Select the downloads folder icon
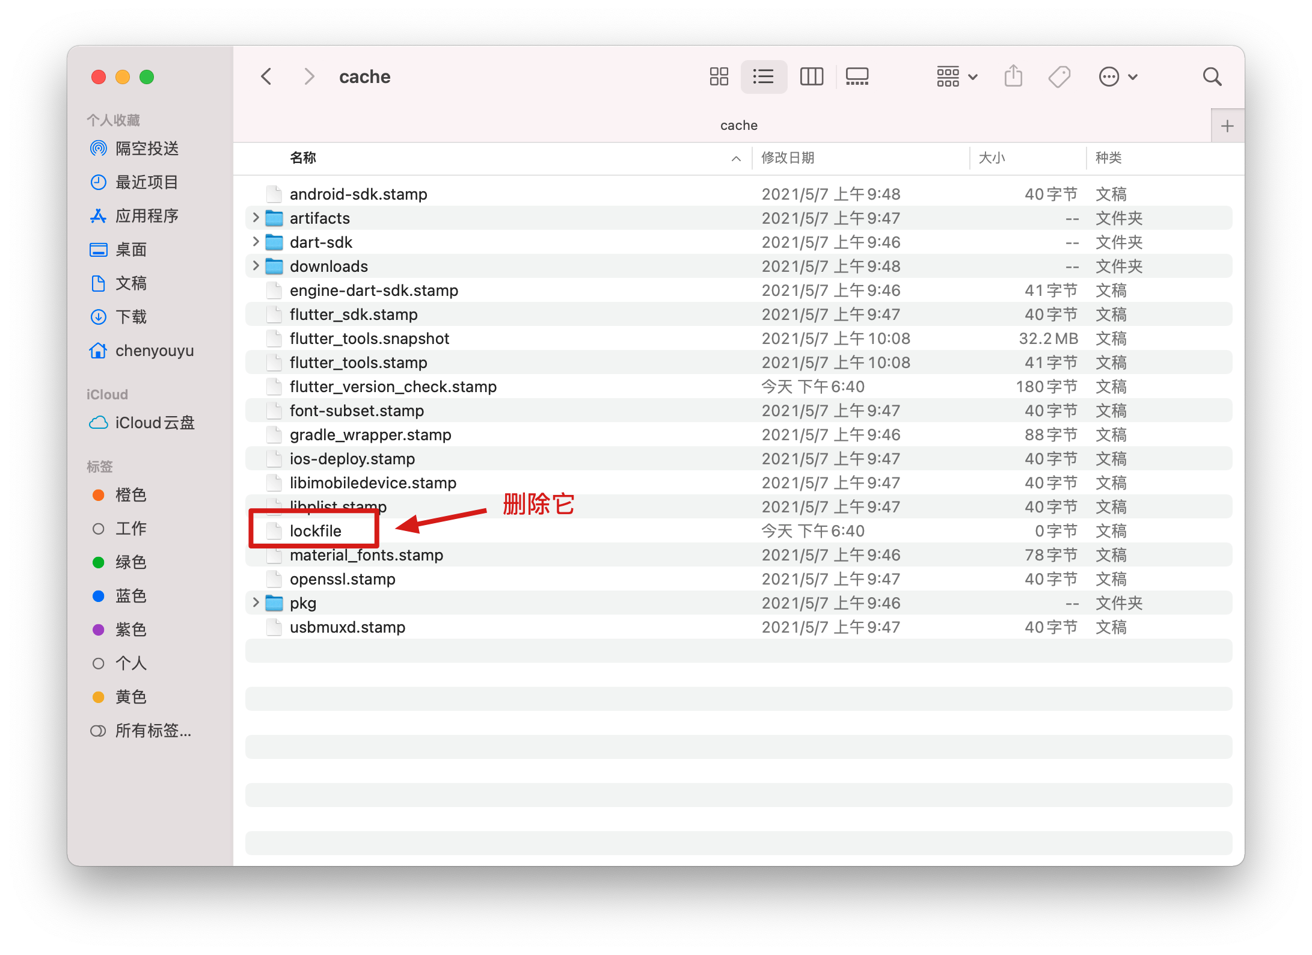Viewport: 1312px width, 955px height. (274, 266)
